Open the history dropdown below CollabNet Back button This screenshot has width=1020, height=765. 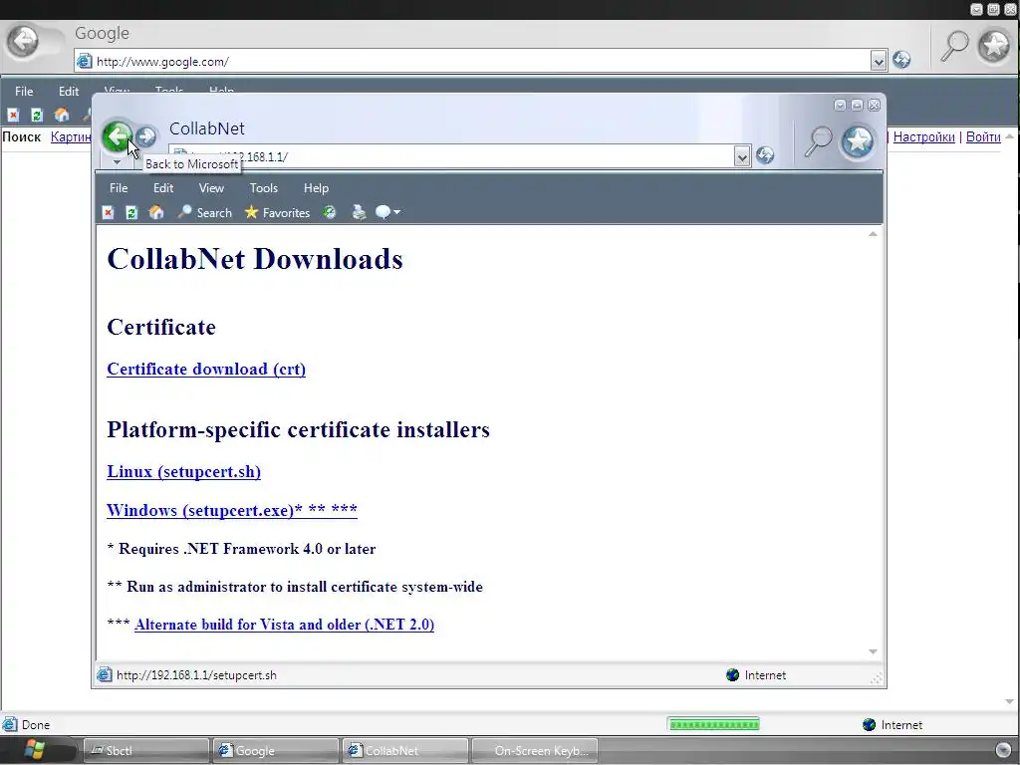point(117,162)
